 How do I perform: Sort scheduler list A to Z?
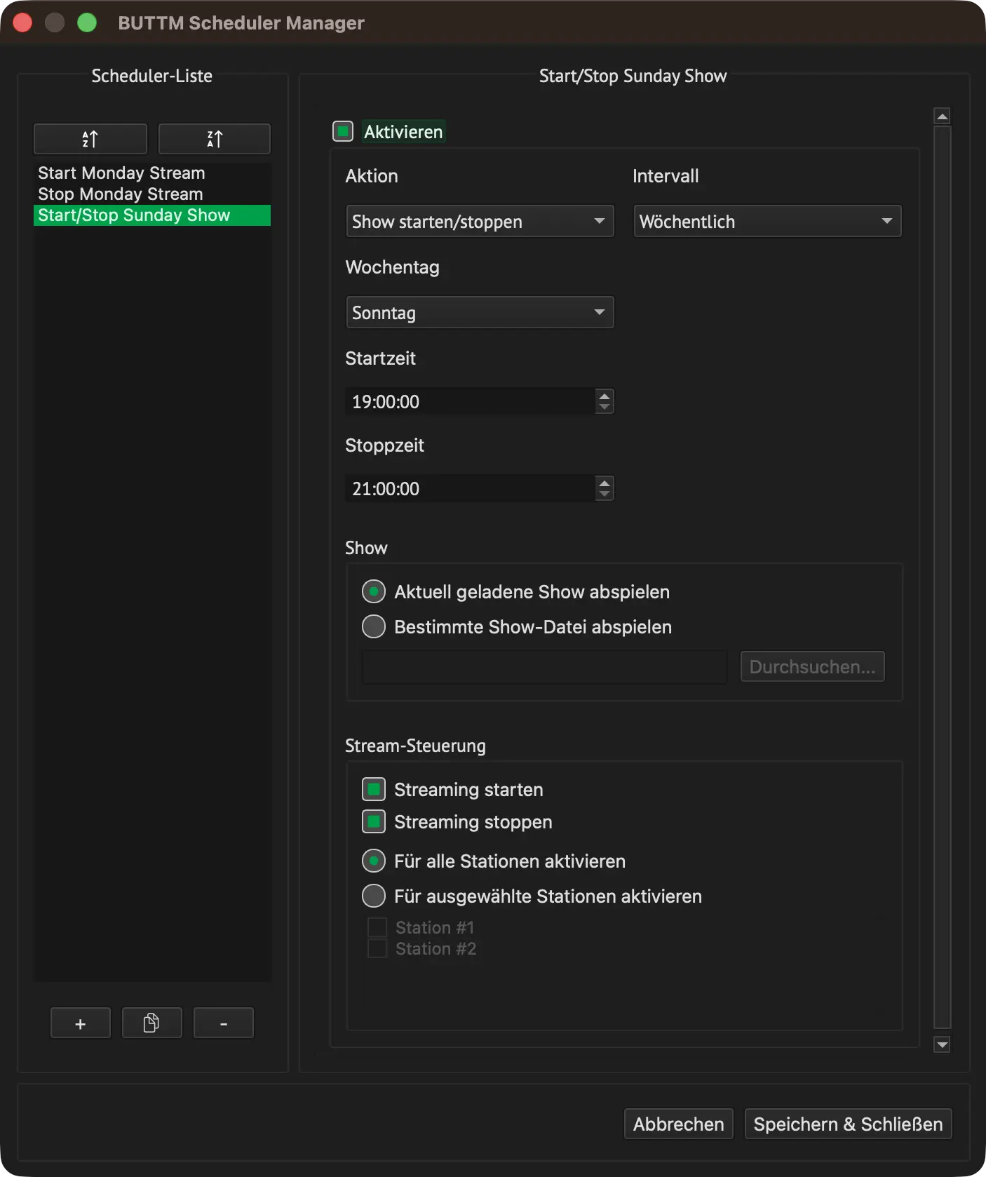tap(90, 139)
